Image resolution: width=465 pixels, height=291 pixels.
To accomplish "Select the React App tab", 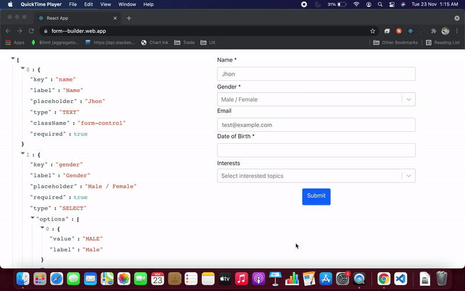I will point(78,18).
